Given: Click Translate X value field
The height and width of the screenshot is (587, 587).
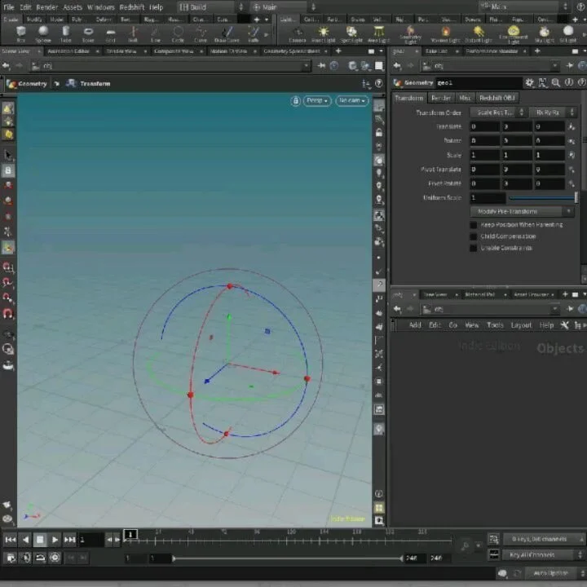Looking at the screenshot, I should (485, 126).
